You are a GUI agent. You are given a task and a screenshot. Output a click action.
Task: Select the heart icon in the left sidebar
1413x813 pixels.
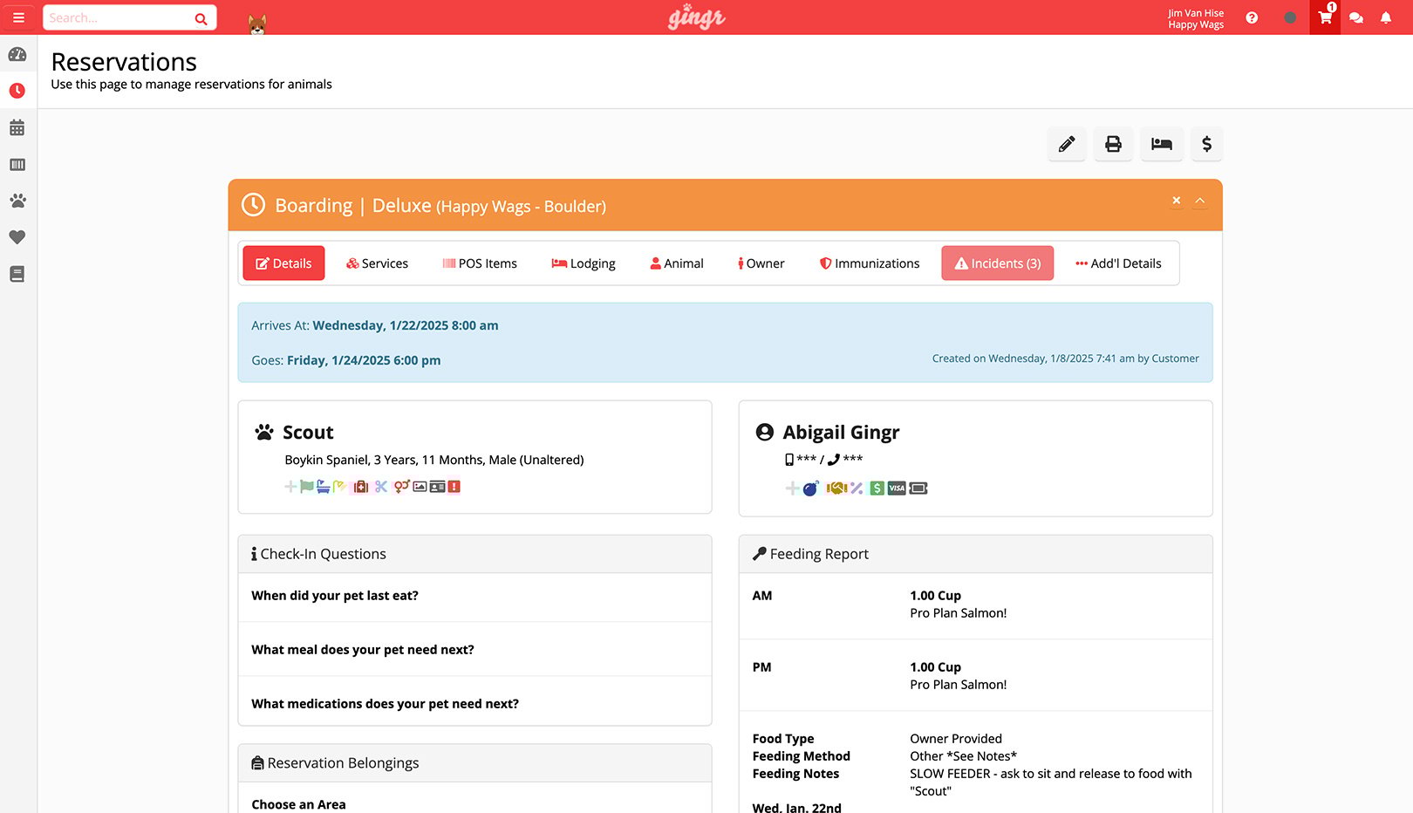(17, 237)
